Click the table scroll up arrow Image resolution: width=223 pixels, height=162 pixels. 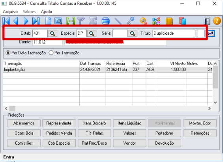[x=216, y=64]
